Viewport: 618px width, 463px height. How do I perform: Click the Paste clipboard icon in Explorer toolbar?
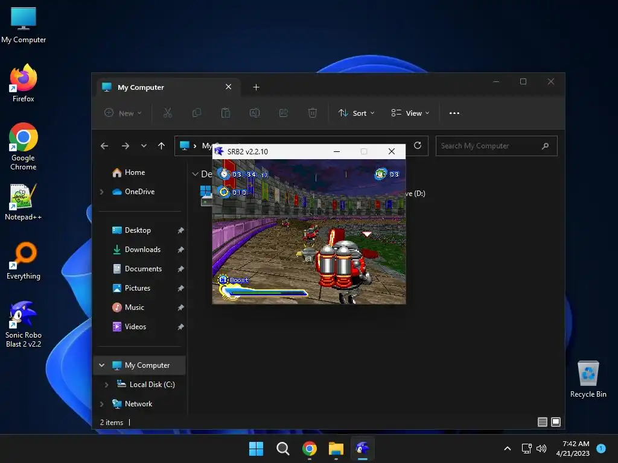coord(226,113)
